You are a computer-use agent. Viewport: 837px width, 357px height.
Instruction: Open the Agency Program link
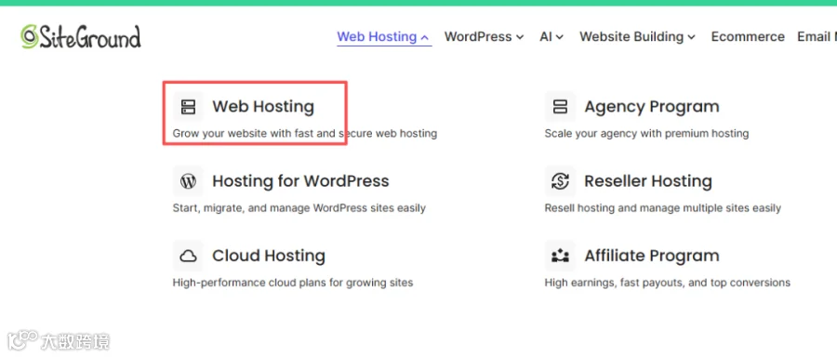click(x=652, y=107)
